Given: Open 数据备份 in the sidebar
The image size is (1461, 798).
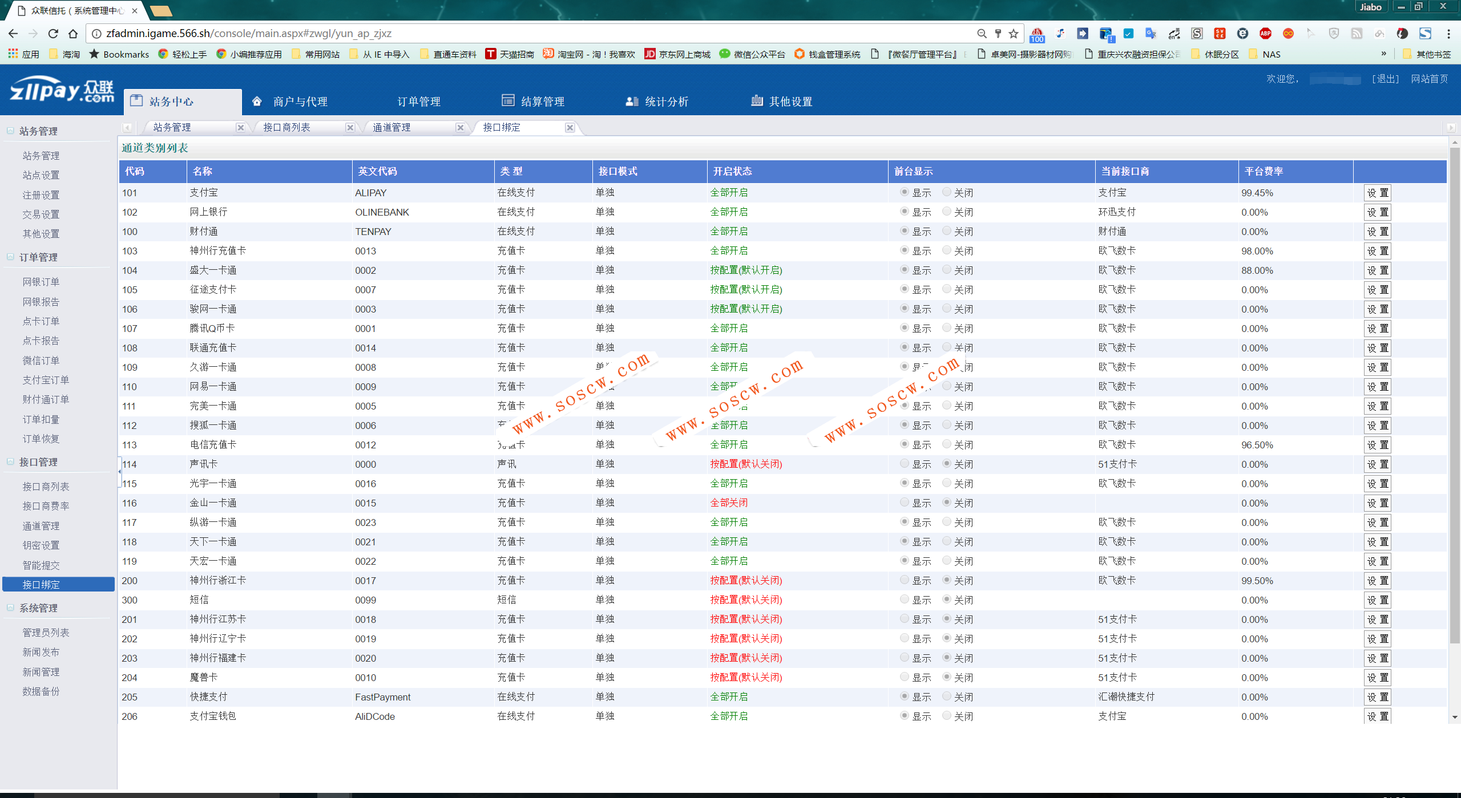Looking at the screenshot, I should [41, 691].
